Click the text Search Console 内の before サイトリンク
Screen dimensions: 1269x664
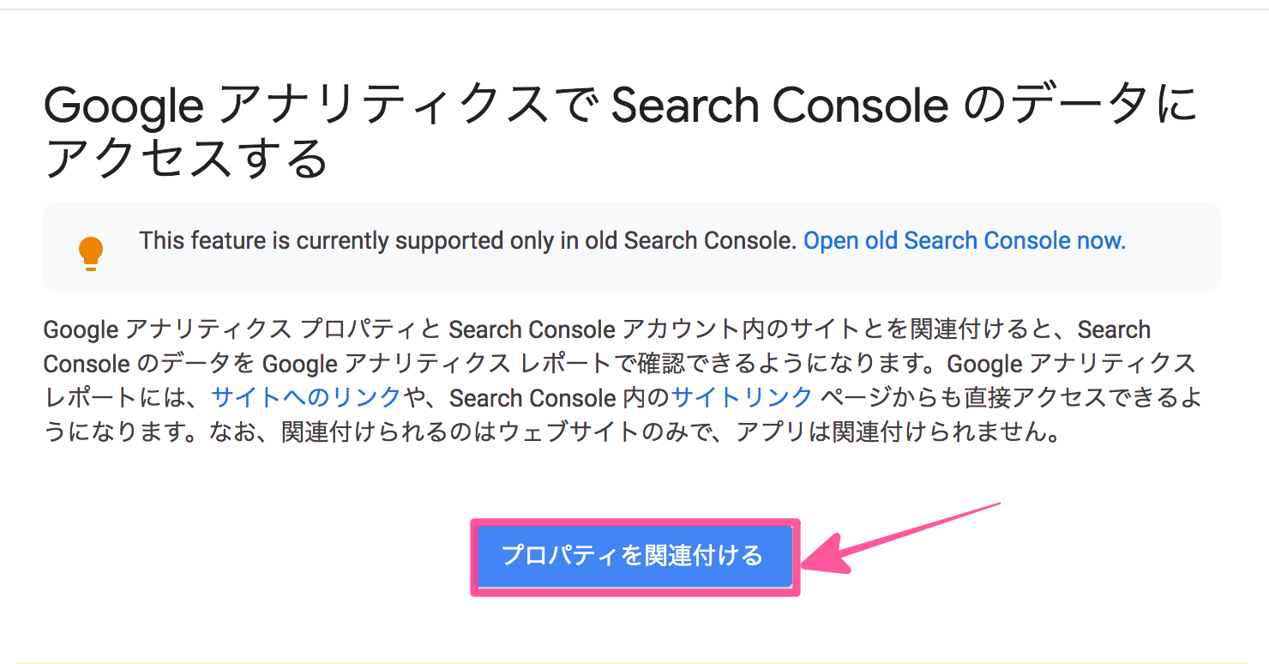[x=560, y=397]
